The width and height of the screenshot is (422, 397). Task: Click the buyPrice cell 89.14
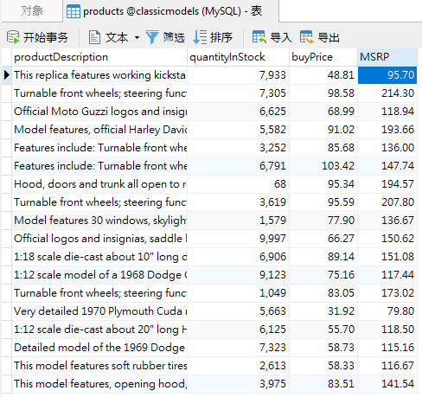[323, 257]
